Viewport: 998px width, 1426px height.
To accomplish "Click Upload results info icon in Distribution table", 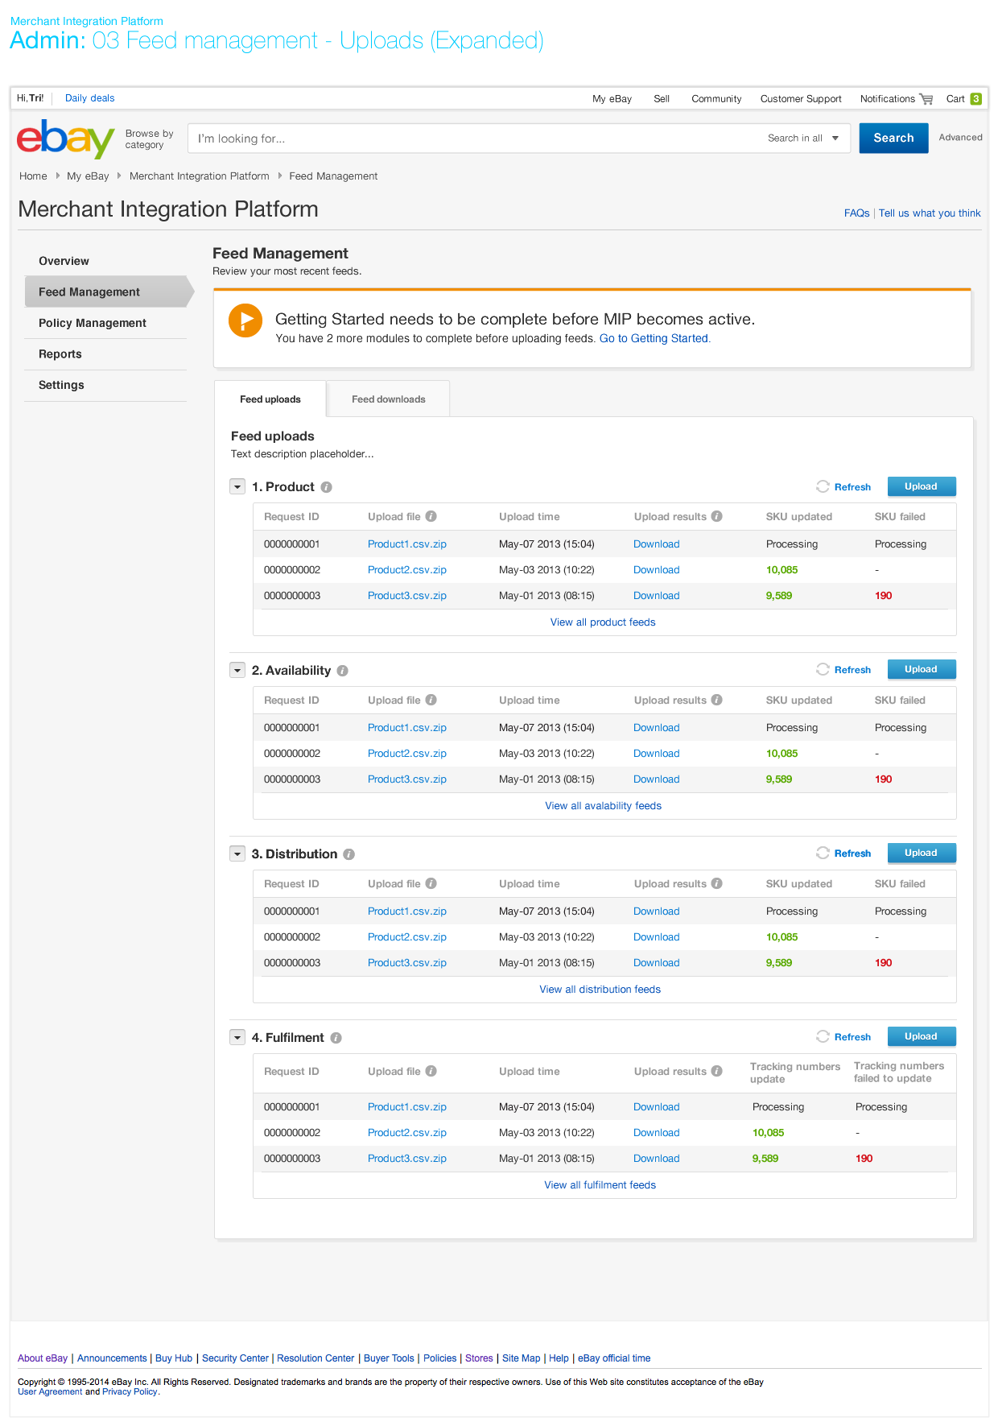I will coord(716,883).
